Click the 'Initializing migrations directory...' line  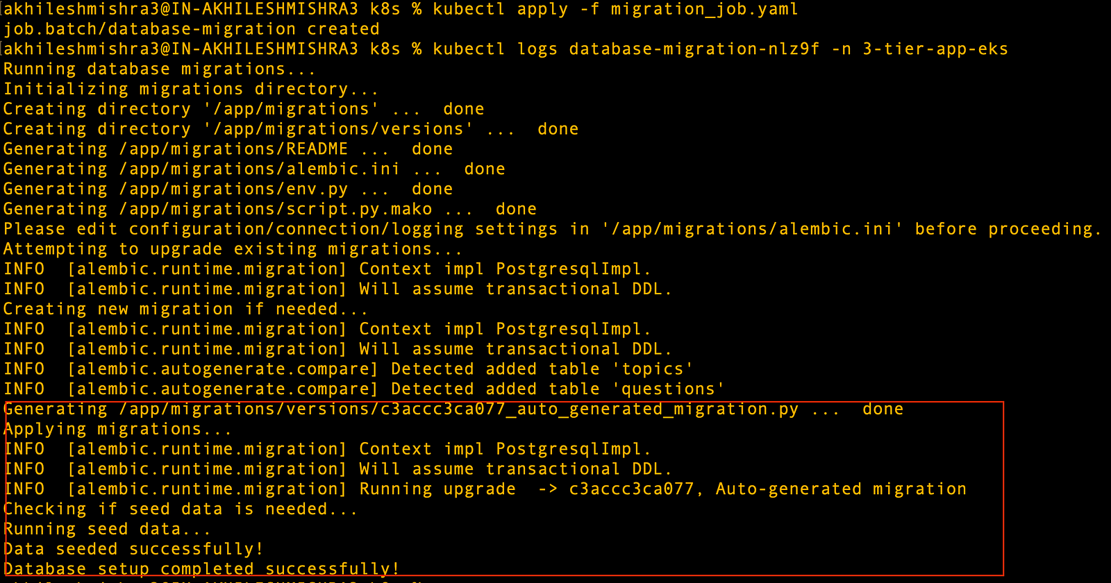(x=191, y=90)
